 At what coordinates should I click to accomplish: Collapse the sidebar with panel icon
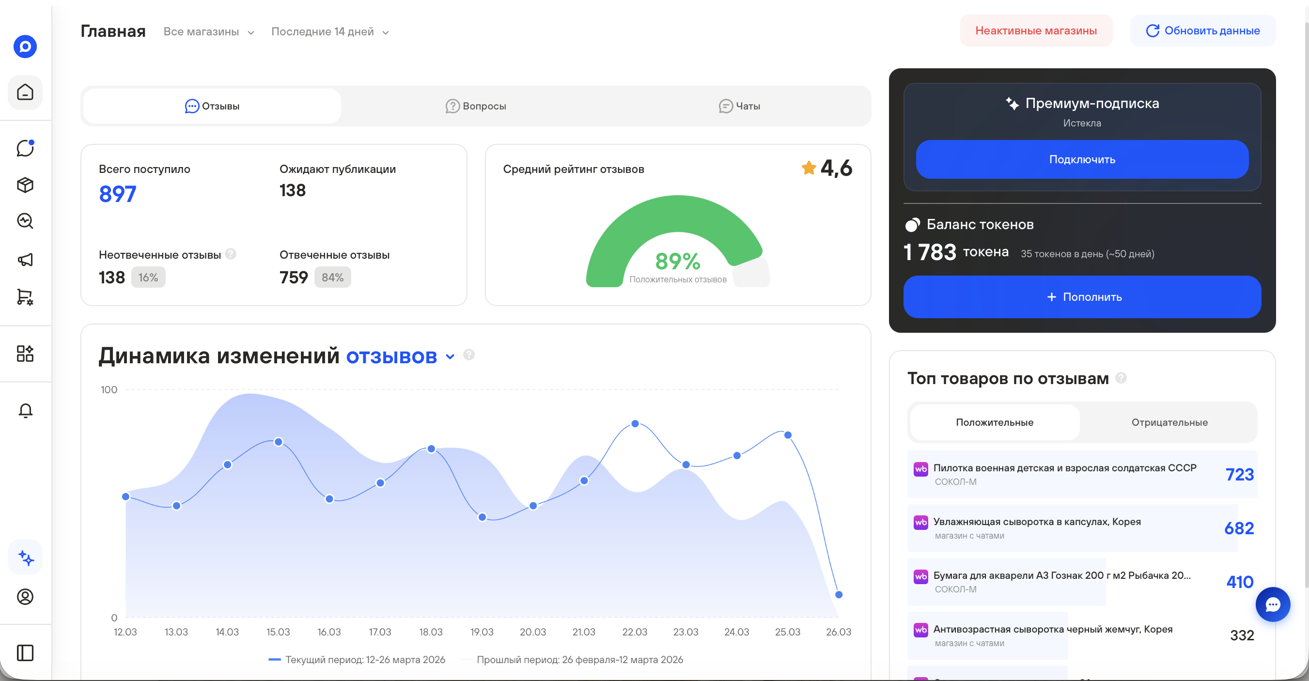[x=25, y=652]
